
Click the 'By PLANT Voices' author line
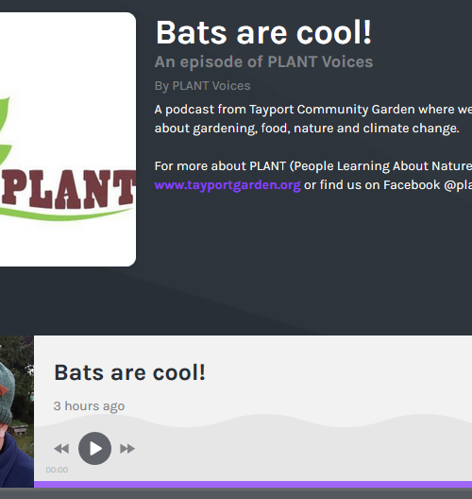coord(202,86)
